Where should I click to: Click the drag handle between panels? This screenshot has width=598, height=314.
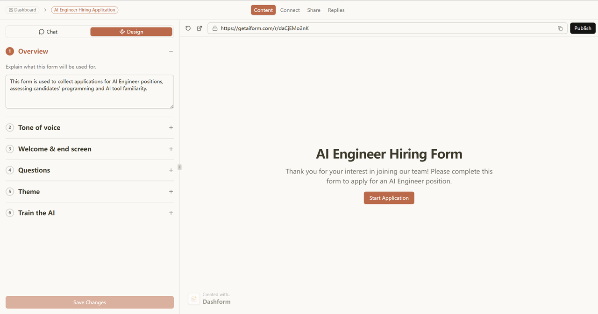coord(179,167)
